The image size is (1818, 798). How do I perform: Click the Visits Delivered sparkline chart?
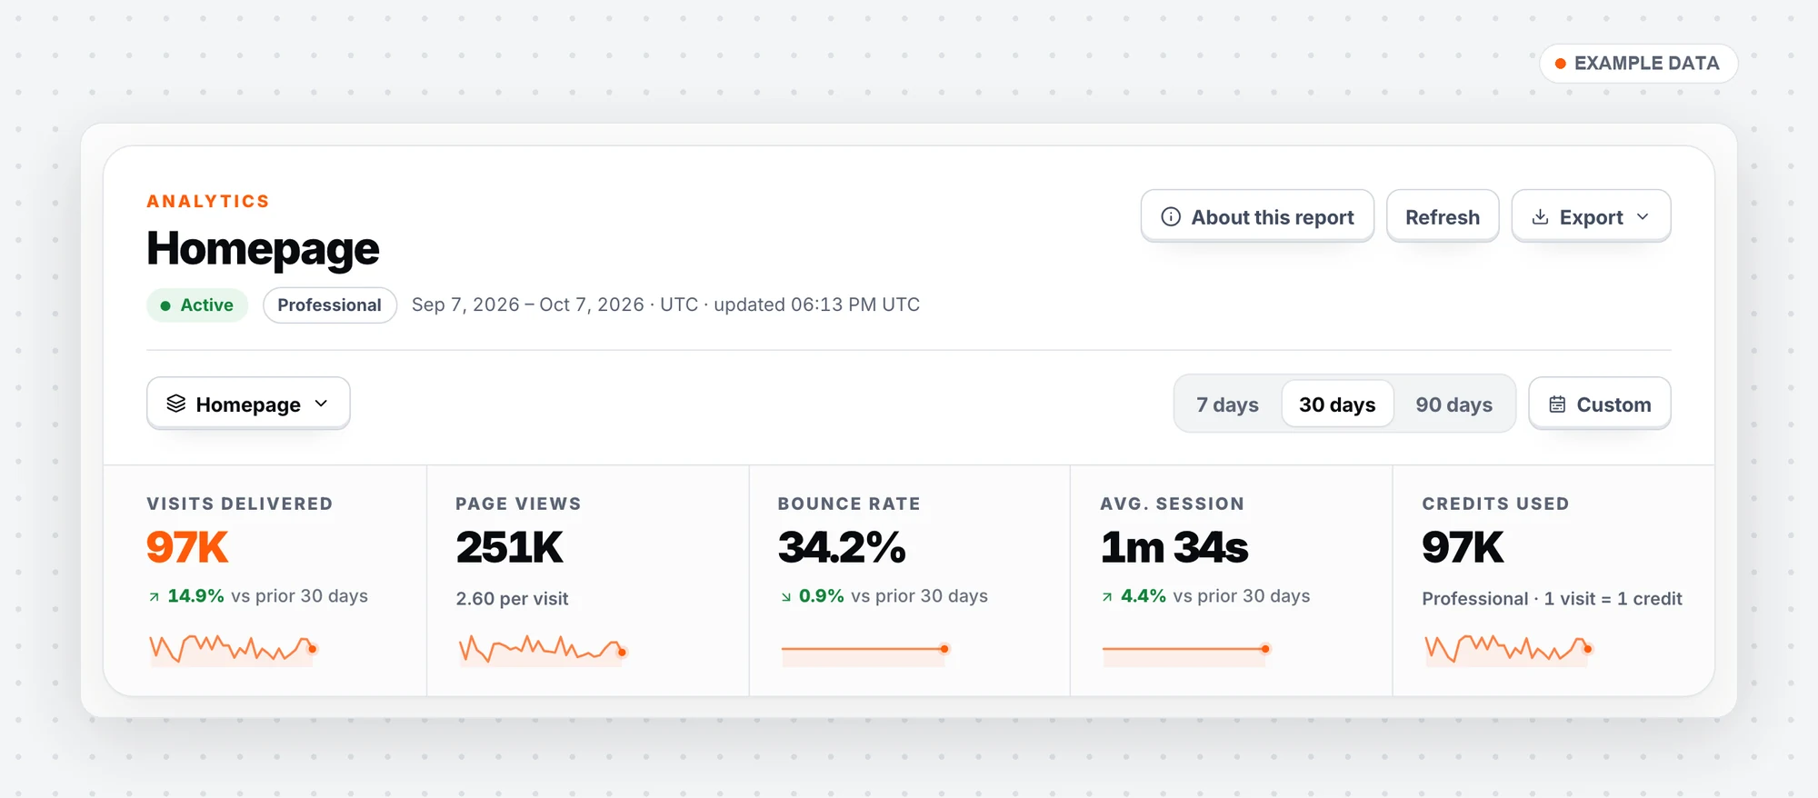coord(233,649)
